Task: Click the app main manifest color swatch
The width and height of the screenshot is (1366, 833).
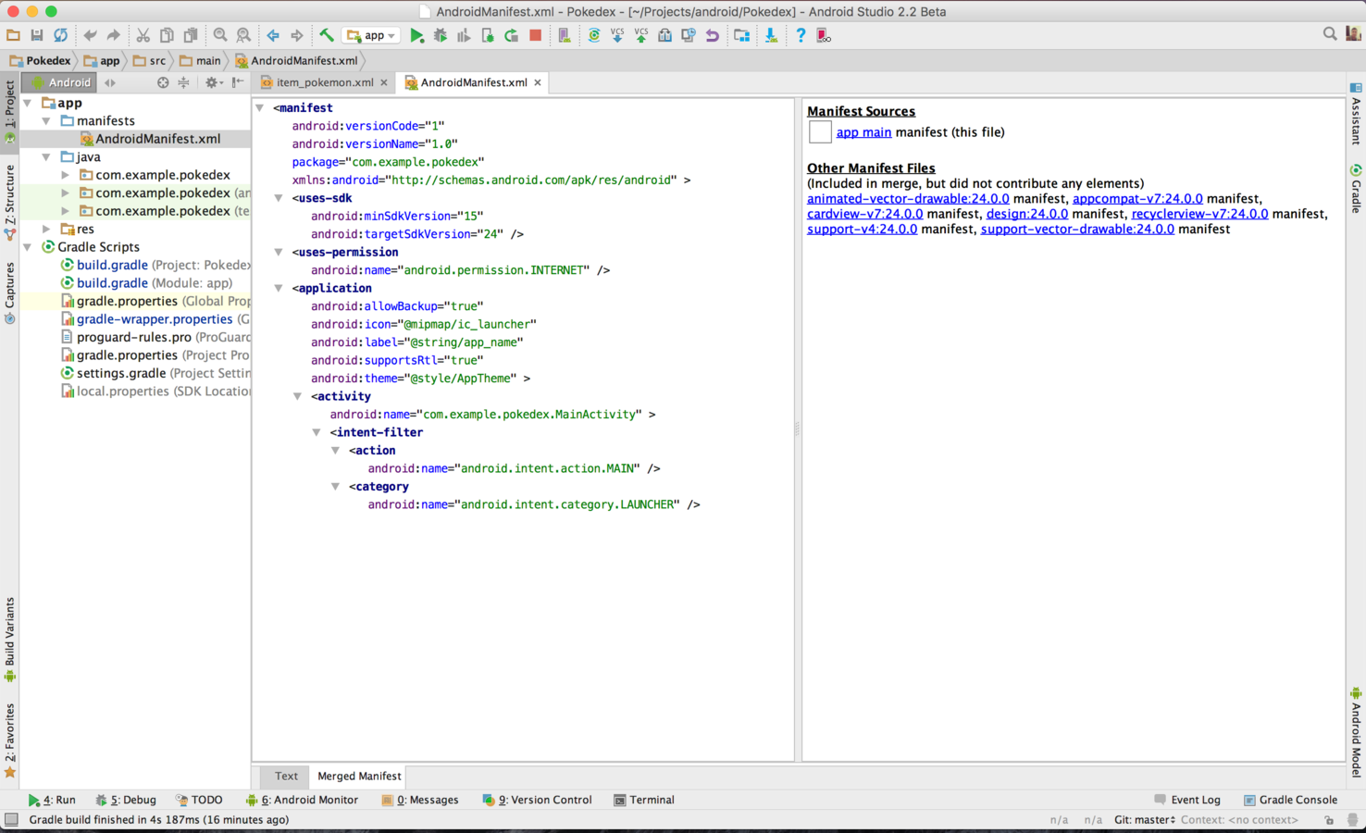Action: coord(820,132)
